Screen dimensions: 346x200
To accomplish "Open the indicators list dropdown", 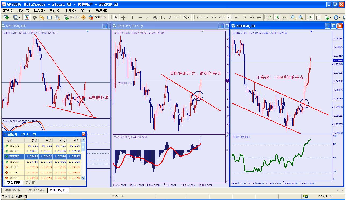I will pos(328,17).
